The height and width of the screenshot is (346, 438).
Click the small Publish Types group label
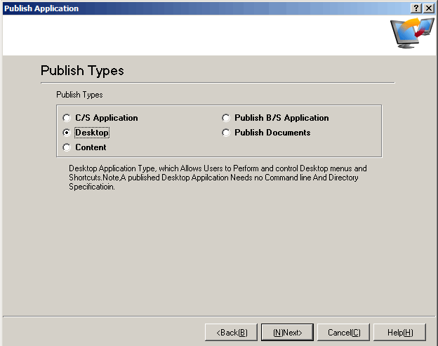click(x=79, y=94)
